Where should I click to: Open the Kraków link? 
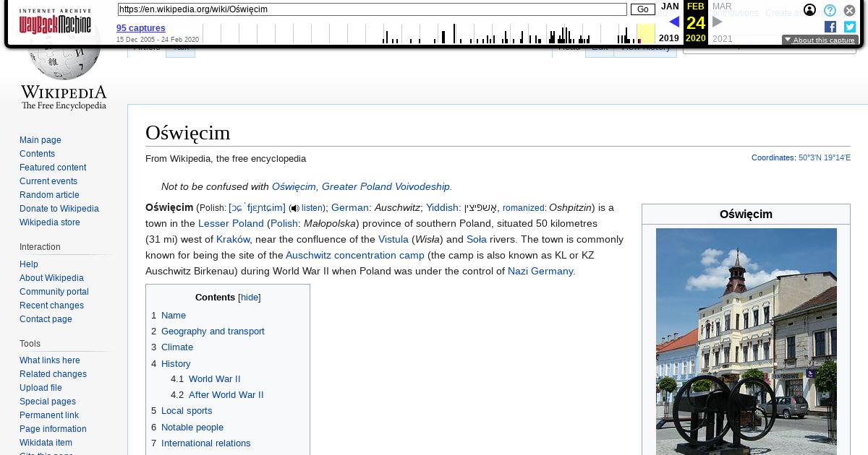pos(233,240)
